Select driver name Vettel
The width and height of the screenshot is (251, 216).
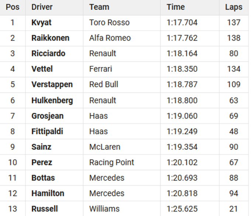pyautogui.click(x=42, y=69)
